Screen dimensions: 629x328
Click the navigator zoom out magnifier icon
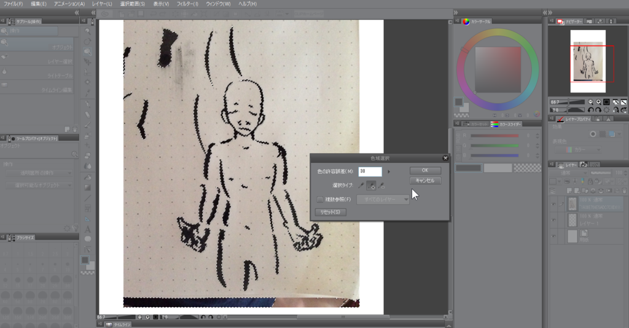click(590, 102)
